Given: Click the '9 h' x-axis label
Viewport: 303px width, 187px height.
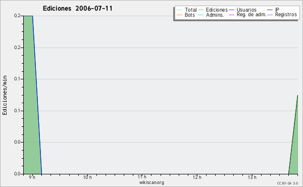Looking at the screenshot, I should 32,177.
